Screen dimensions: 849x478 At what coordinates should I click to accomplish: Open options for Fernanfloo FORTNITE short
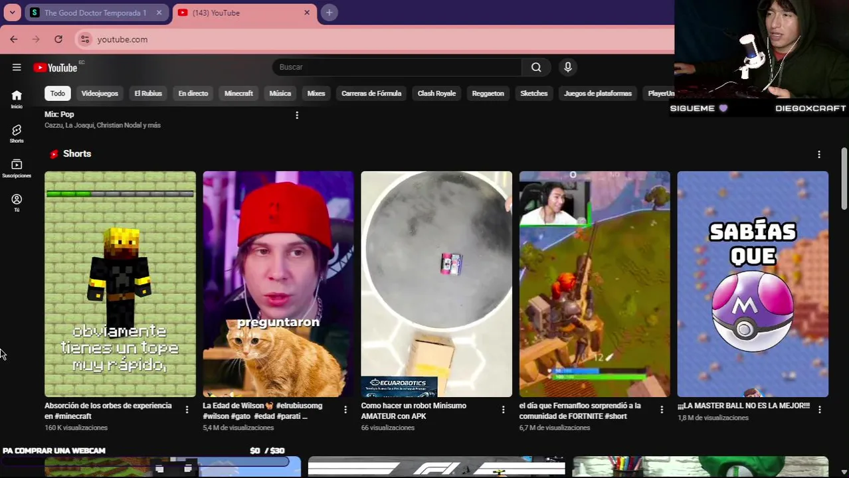[661, 410]
